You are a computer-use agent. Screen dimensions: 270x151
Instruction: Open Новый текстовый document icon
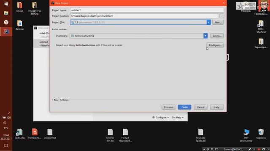click(125, 135)
